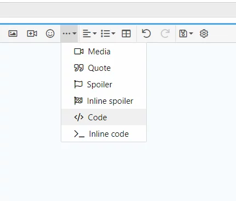Choose Quote from the dropdown menu
236x201 pixels.
click(103, 68)
